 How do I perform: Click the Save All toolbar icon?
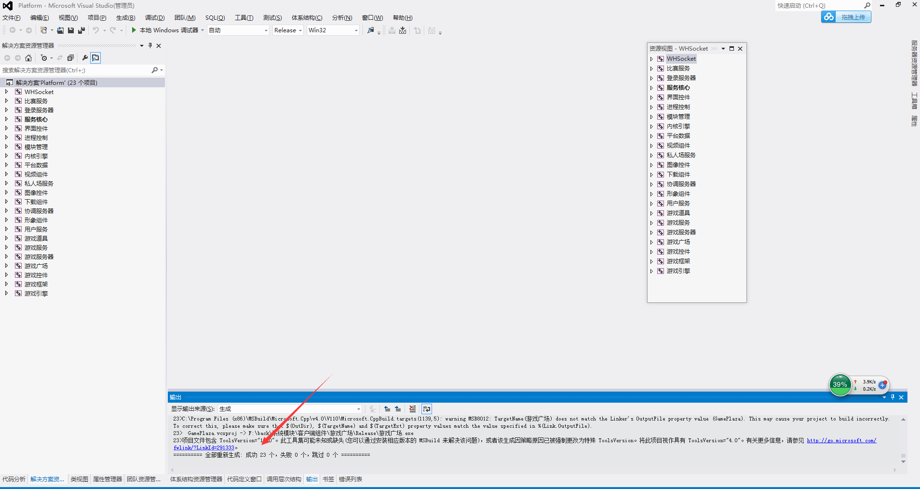click(x=81, y=30)
